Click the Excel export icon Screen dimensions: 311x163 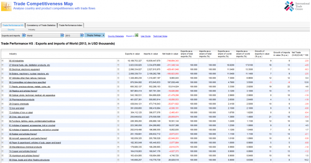coord(136,36)
